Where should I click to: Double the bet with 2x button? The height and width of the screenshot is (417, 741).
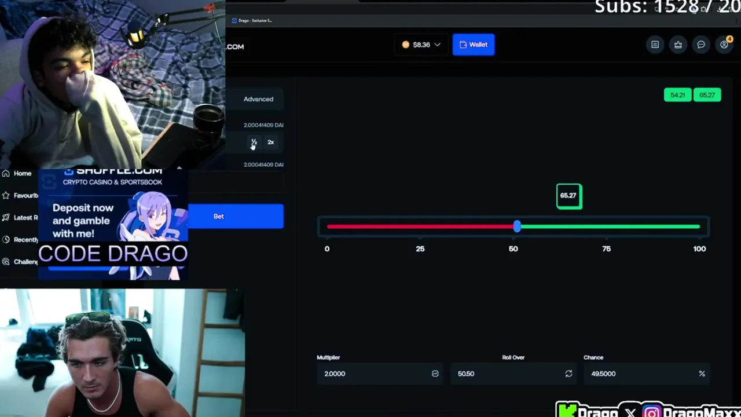pos(270,142)
